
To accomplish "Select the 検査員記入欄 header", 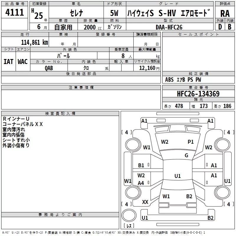I will pyautogui.click(x=60, y=114).
